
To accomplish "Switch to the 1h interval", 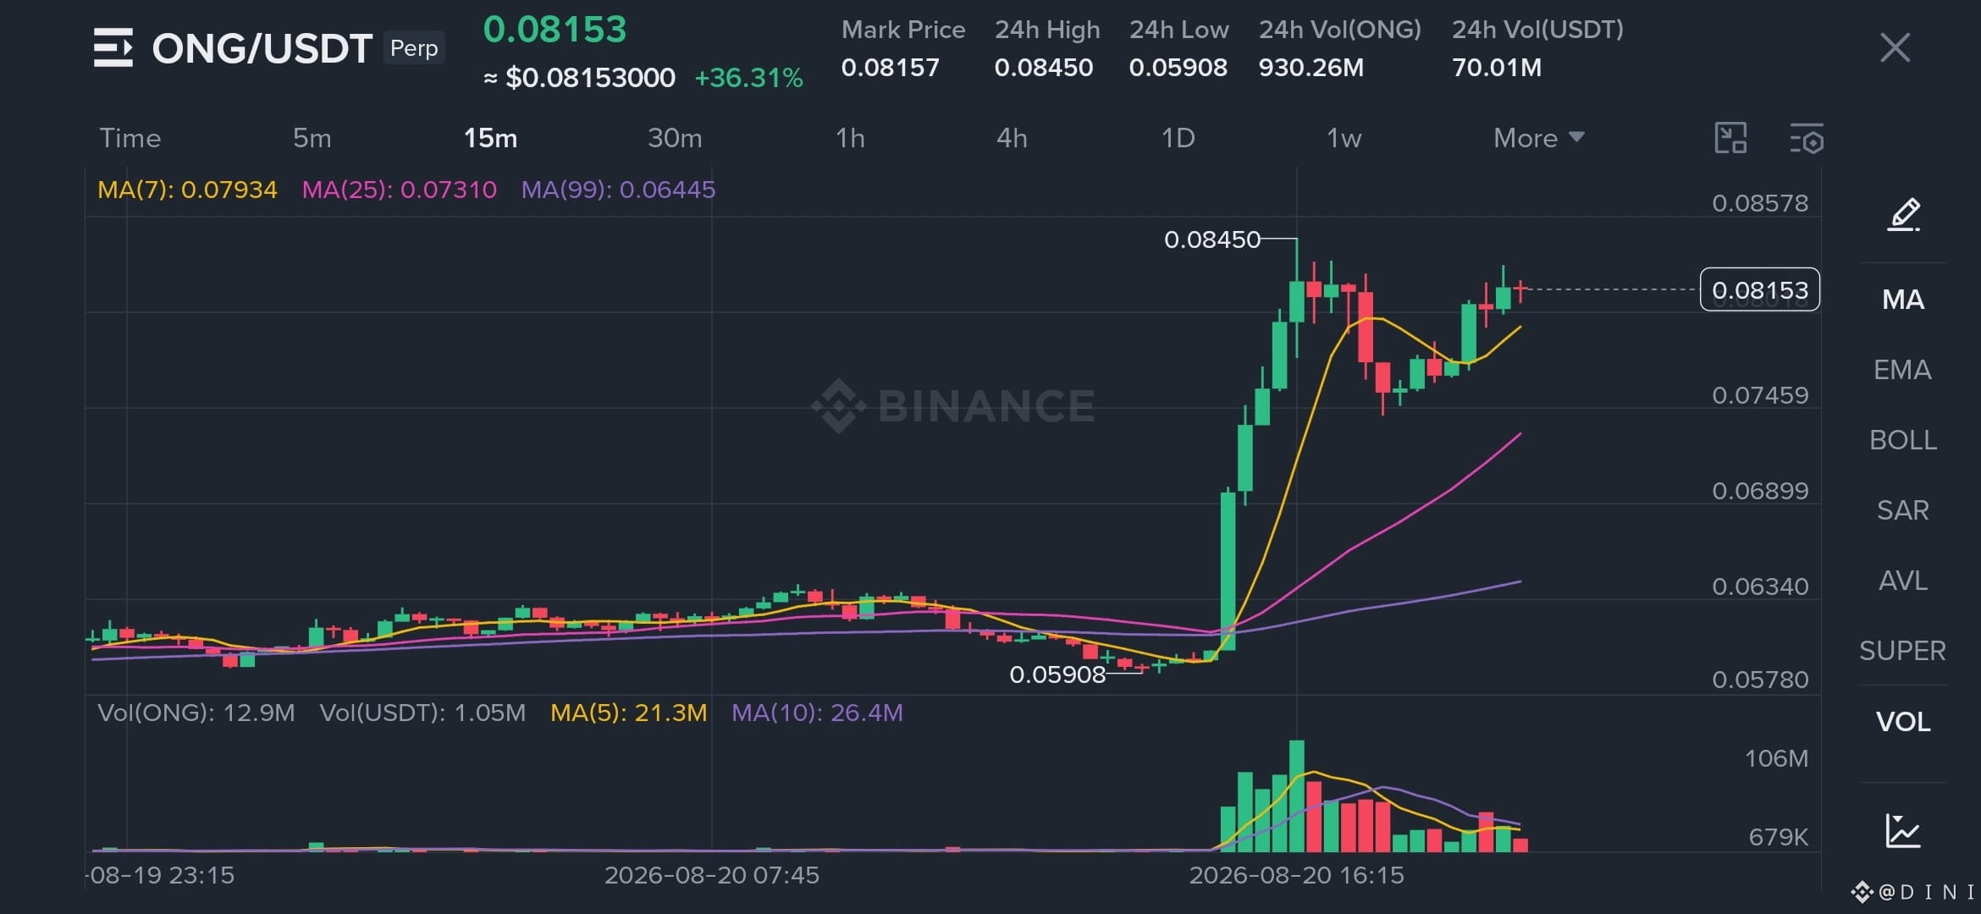I will tap(850, 138).
